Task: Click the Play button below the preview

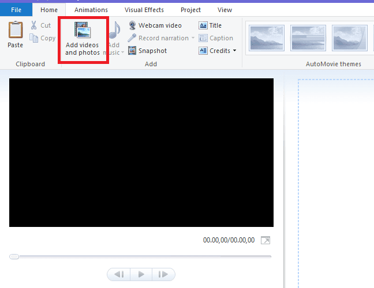Action: click(141, 274)
